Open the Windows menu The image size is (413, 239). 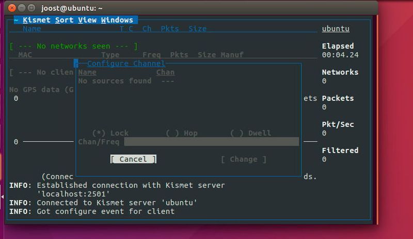pyautogui.click(x=117, y=20)
